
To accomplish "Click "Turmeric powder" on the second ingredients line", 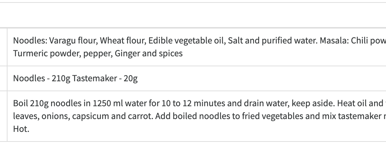I will (39, 53).
